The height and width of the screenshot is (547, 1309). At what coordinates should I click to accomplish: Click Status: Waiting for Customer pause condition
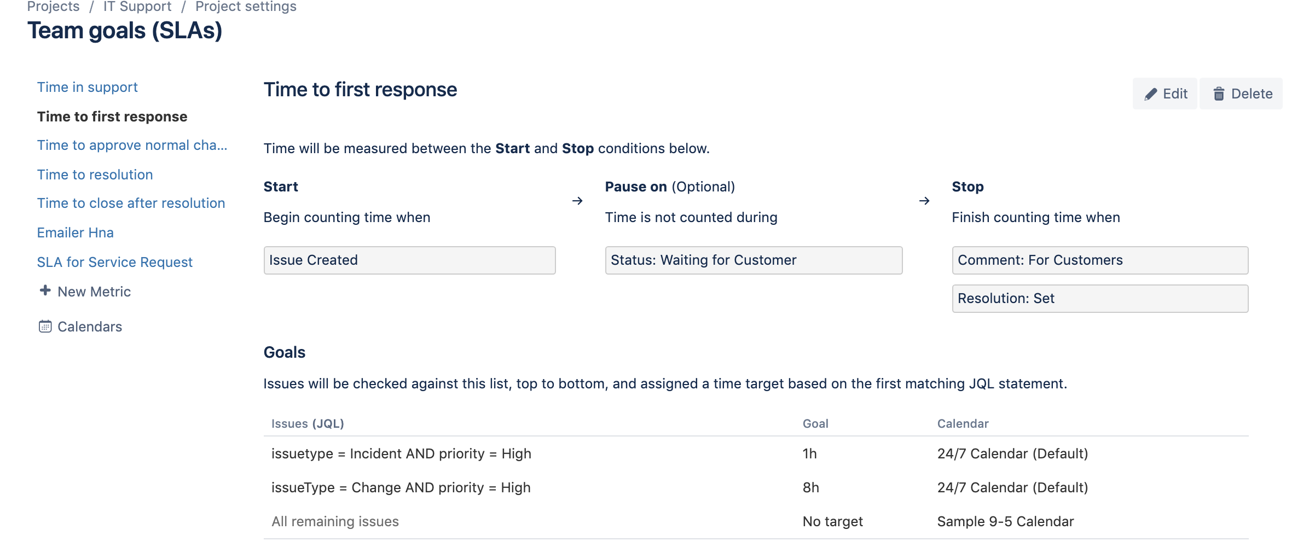tap(753, 260)
